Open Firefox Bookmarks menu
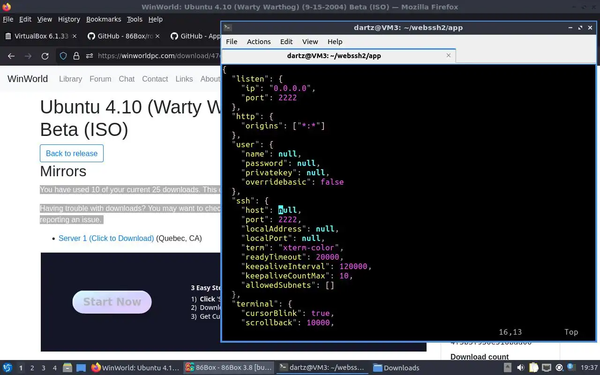This screenshot has height=375, width=600. coord(104,19)
